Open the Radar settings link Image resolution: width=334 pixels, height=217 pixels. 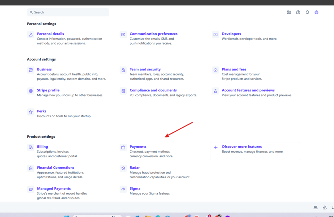click(135, 167)
